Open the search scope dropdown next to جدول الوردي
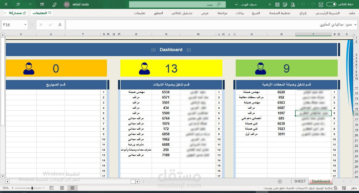 [x=236, y=4]
